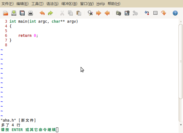Paste from the clipboard using the Paste icon
Image resolution: width=183 pixels, height=133 pixels.
(x=79, y=13)
